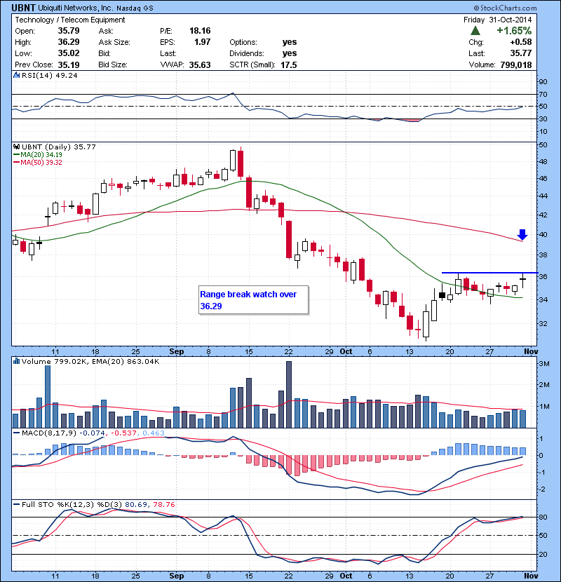Click the Ubiquiti Networks, Inc. company name
The height and width of the screenshot is (582, 561).
pos(76,8)
